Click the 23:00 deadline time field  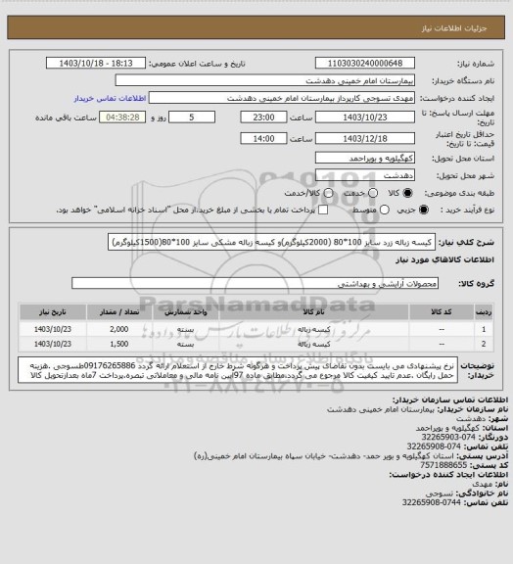(x=263, y=117)
